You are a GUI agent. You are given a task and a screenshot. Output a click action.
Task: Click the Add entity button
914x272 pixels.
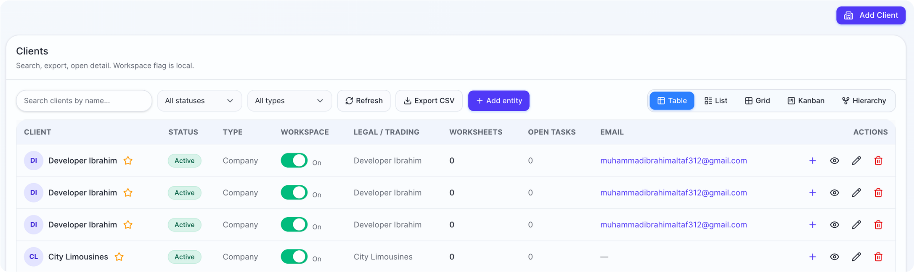coord(499,101)
